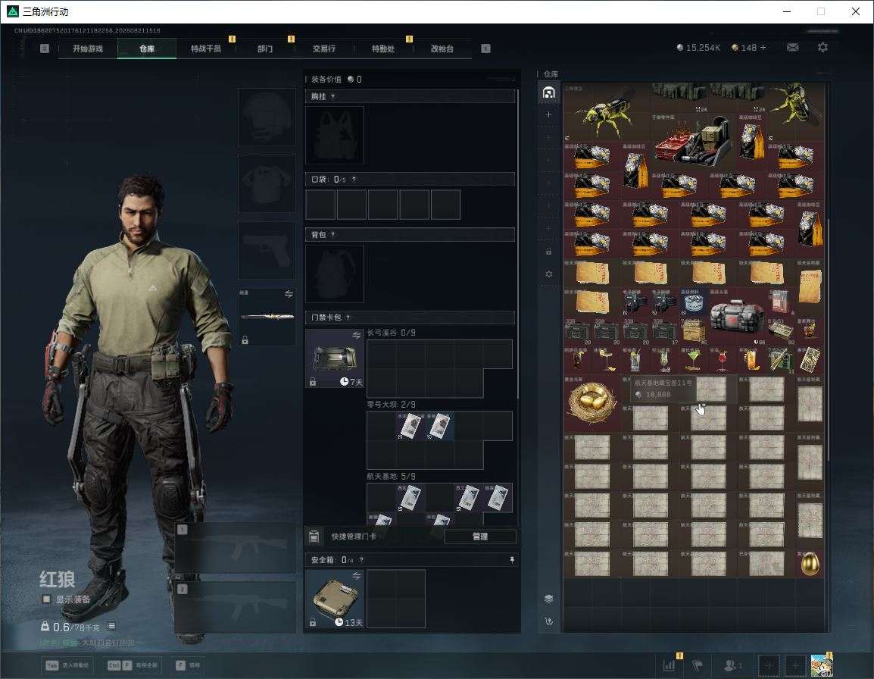Pin the 安全箱 panel

(512, 559)
